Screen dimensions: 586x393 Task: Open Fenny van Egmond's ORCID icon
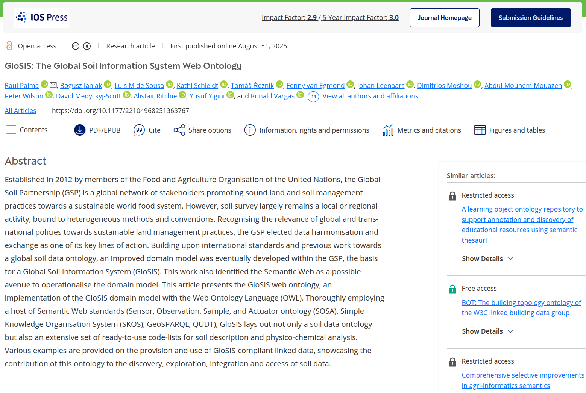tap(350, 84)
